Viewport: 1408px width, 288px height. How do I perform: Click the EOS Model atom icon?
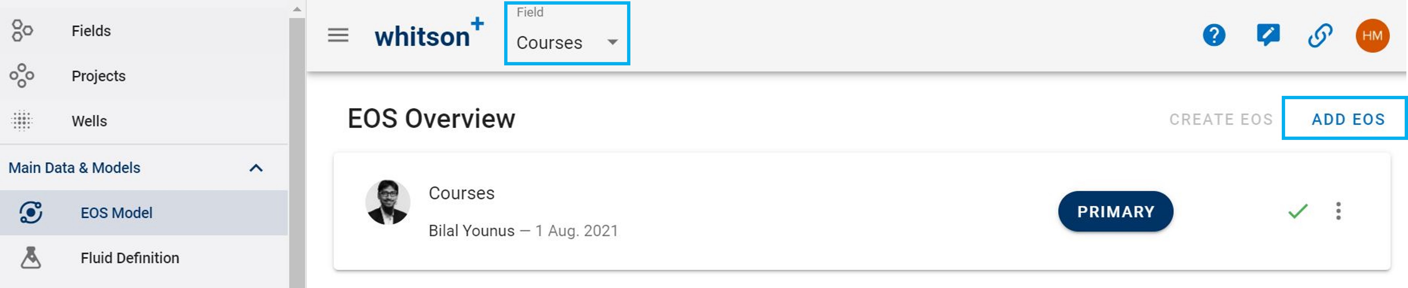31,212
